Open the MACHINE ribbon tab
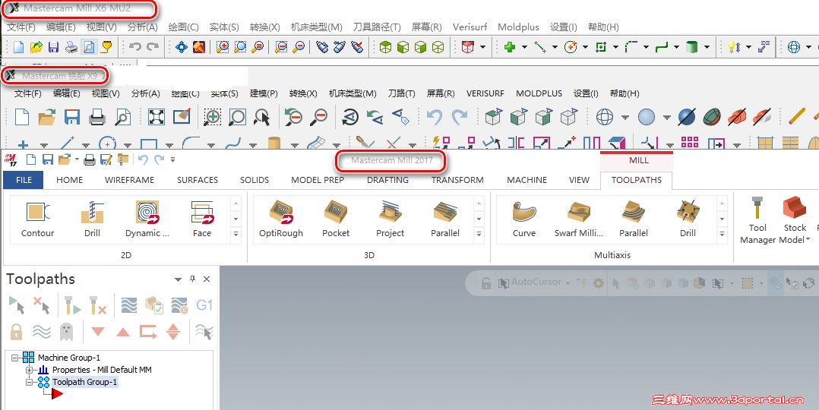819x410 pixels. [527, 180]
